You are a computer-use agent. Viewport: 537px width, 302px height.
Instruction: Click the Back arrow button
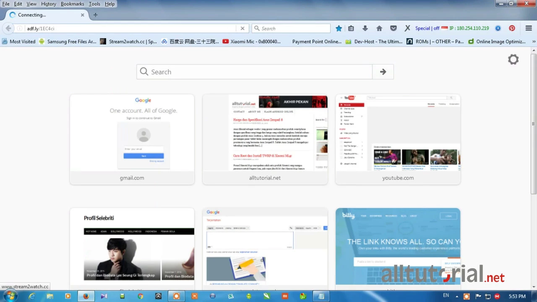click(x=8, y=28)
